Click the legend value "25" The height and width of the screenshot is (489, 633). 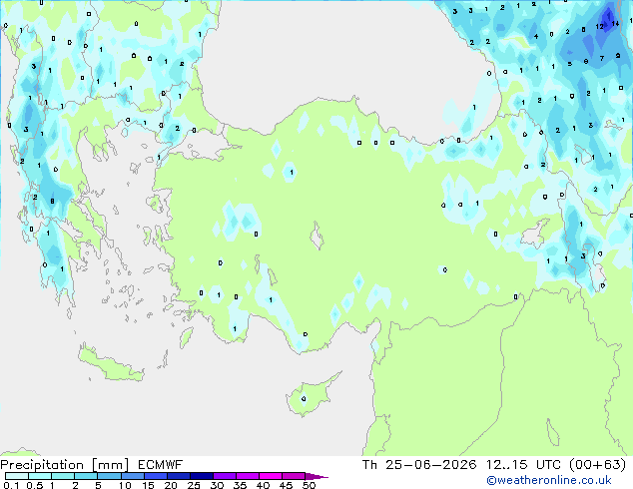coord(194,485)
